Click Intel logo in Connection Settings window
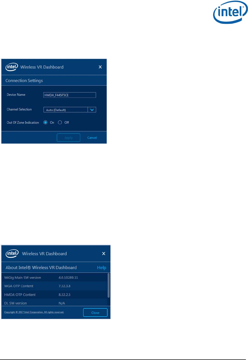 (x=12, y=67)
